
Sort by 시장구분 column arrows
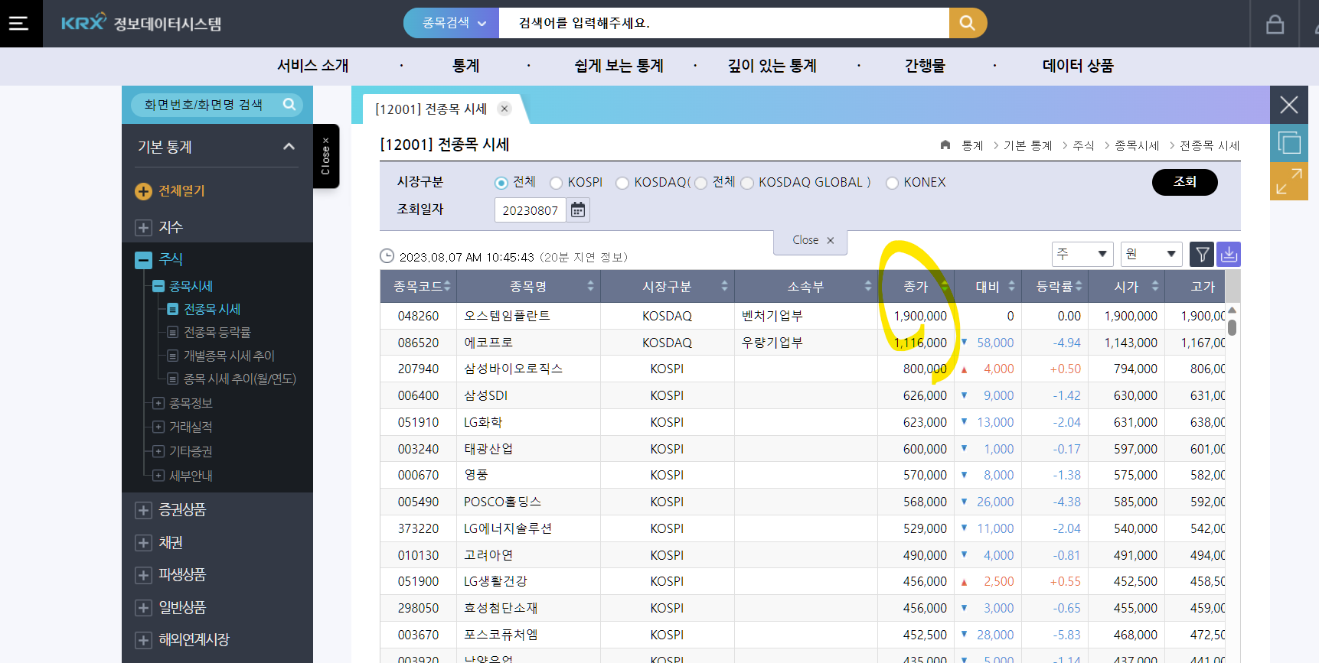(x=724, y=286)
